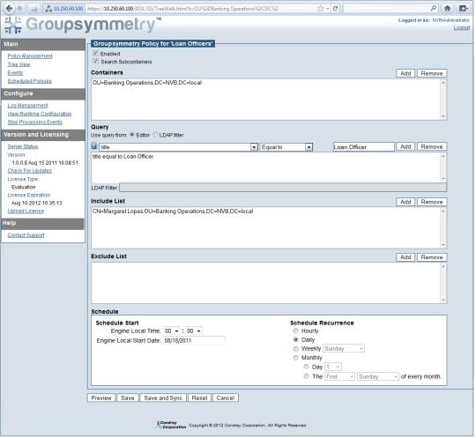Click Remove button in Query row

coord(432,146)
